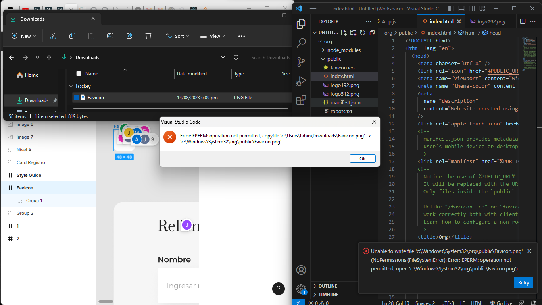Open the Sort dropdown in File Explorer
This screenshot has height=305, width=542.
pos(177,36)
